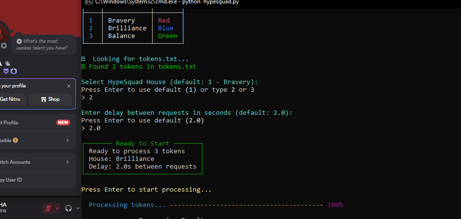Click the 100% progress value
The image size is (461, 219).
pyautogui.click(x=335, y=205)
